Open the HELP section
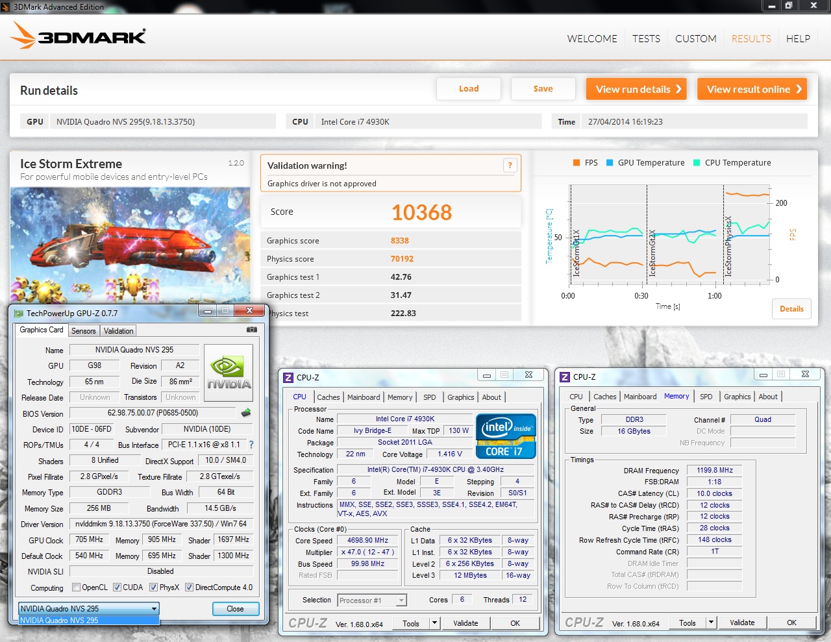Image resolution: width=831 pixels, height=642 pixels. [x=798, y=39]
